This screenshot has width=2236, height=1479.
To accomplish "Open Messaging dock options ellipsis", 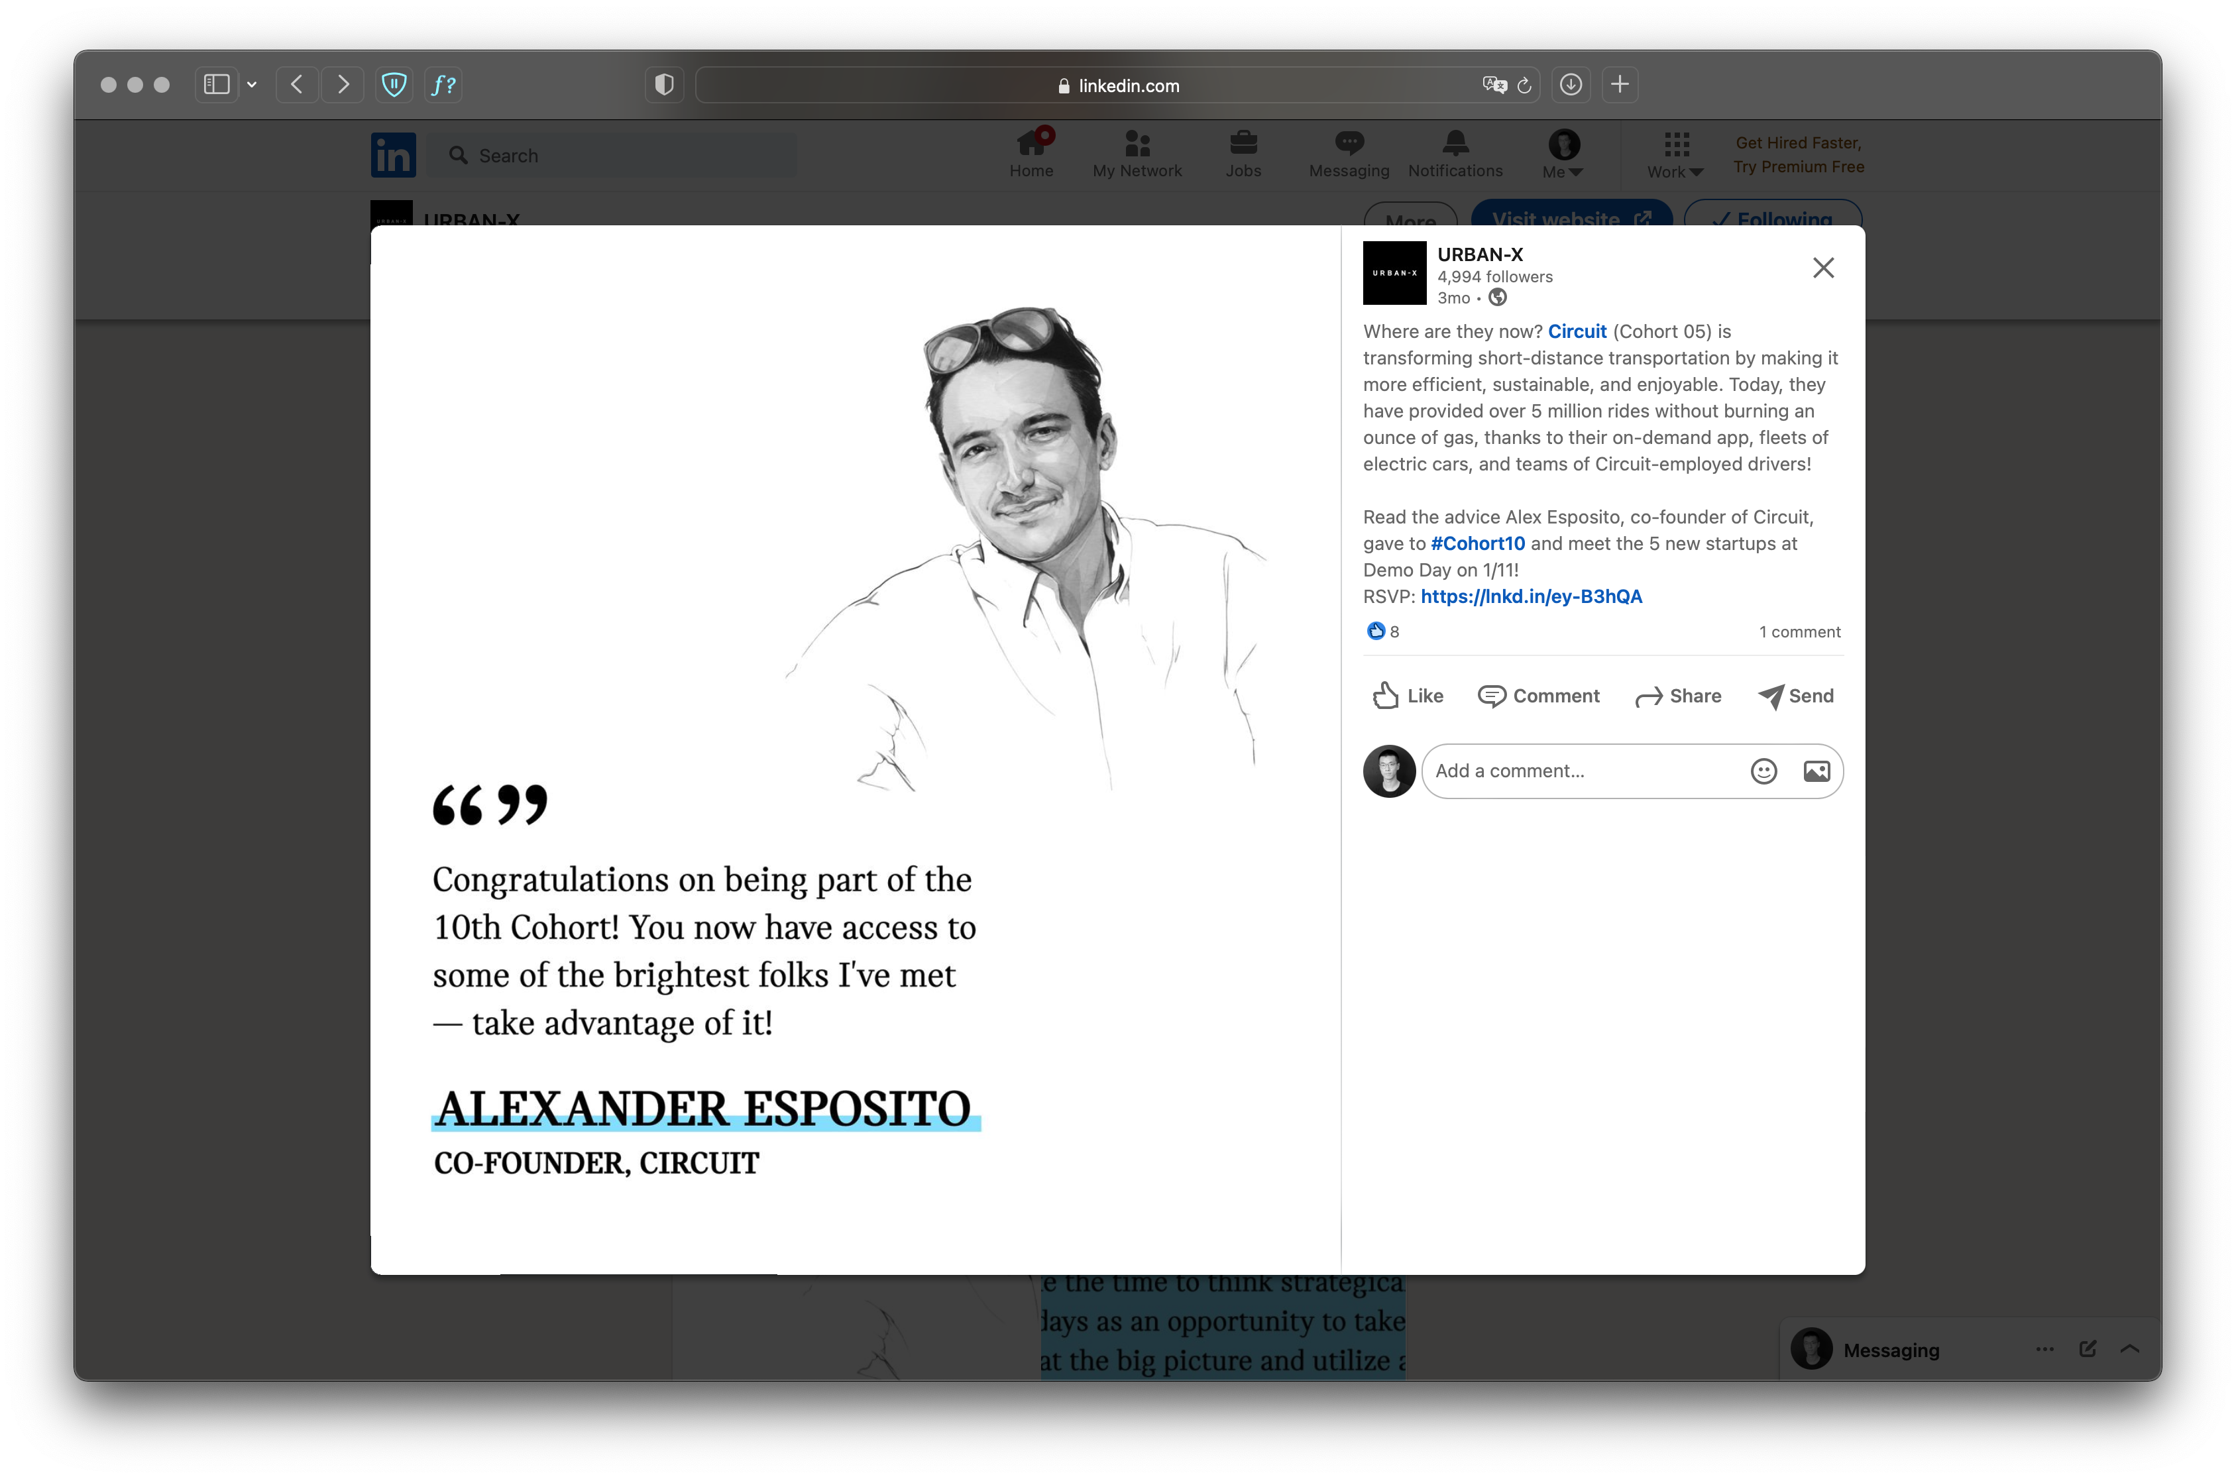I will click(x=2044, y=1349).
